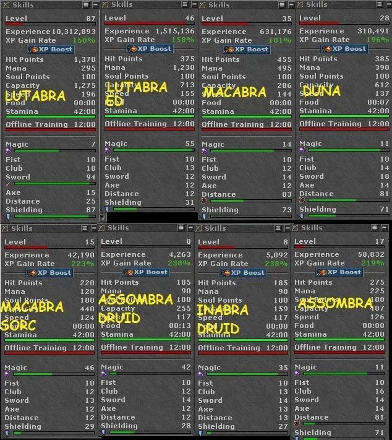Image resolution: width=392 pixels, height=440 pixels.
Task: Click the Experience value 1,515,136
Action: (x=175, y=31)
